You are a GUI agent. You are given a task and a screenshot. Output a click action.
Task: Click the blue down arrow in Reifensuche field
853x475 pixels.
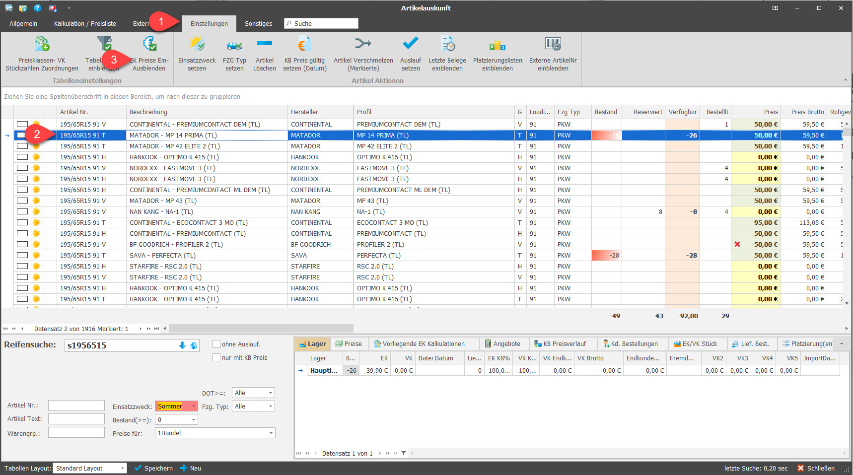[182, 345]
